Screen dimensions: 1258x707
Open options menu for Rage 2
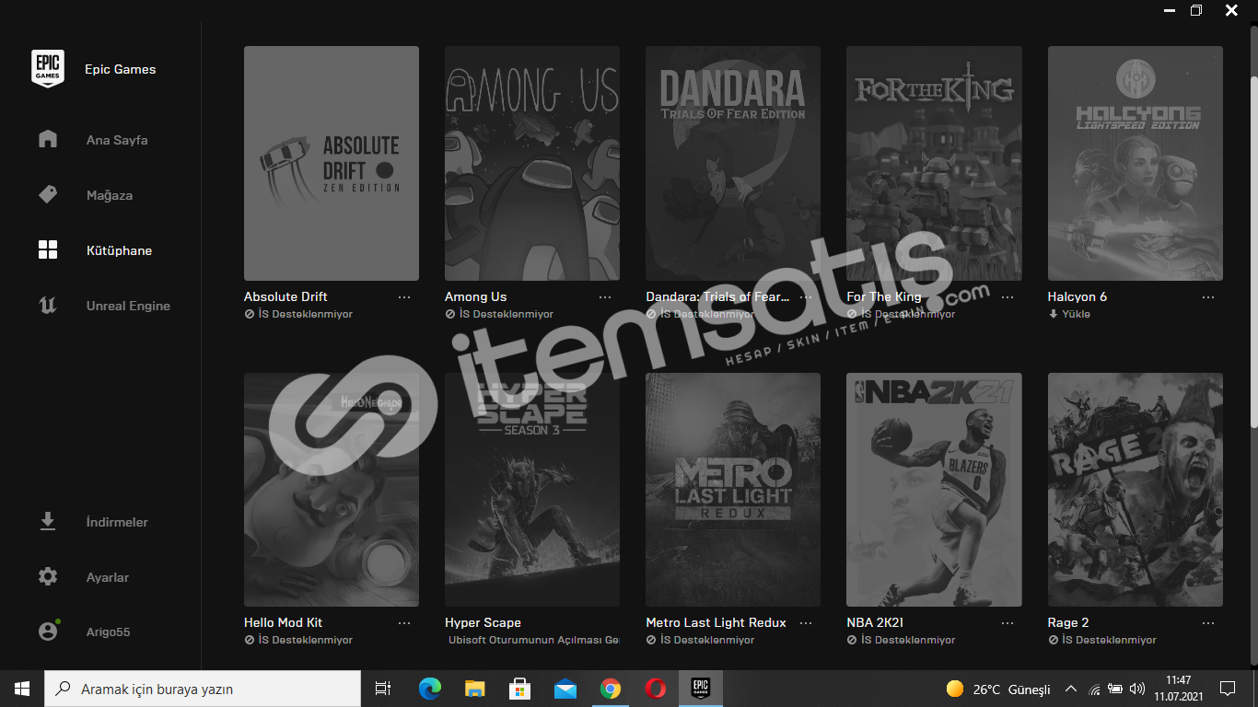1208,622
